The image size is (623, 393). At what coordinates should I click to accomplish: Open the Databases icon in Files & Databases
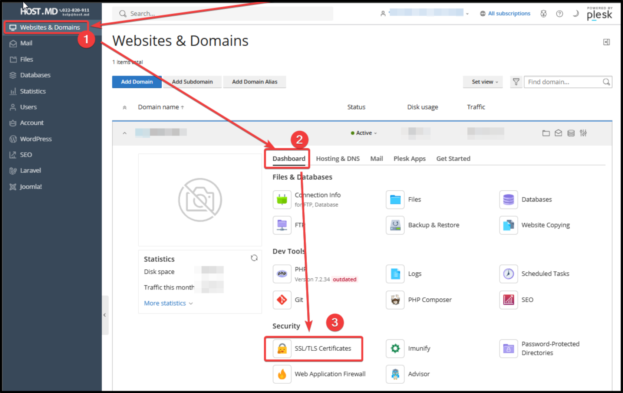[x=508, y=200]
